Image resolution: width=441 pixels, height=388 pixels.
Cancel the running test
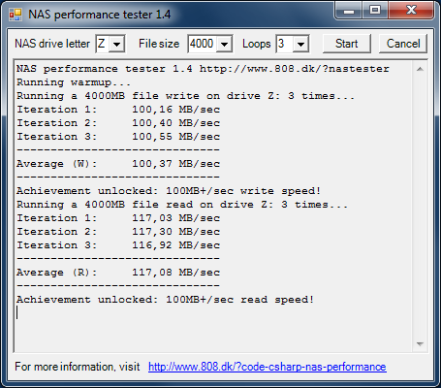pos(403,44)
